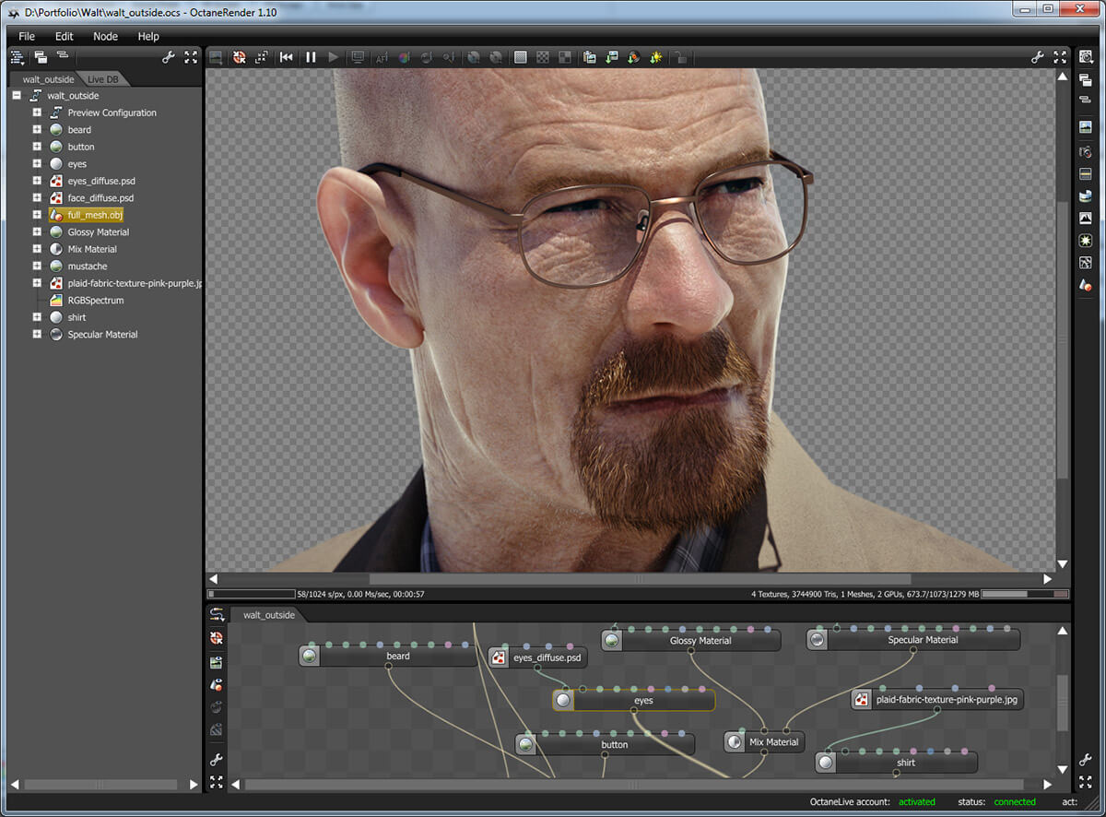The width and height of the screenshot is (1106, 817).
Task: Maximize the render viewport panel
Action: tap(1060, 57)
